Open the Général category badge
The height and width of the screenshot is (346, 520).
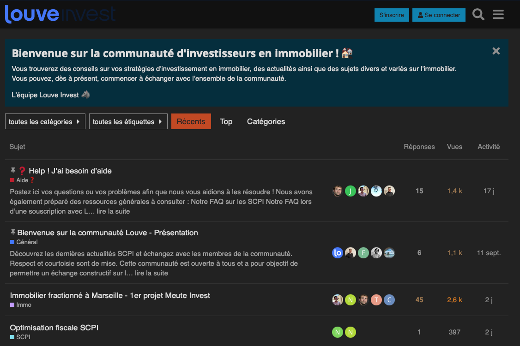pyautogui.click(x=24, y=242)
